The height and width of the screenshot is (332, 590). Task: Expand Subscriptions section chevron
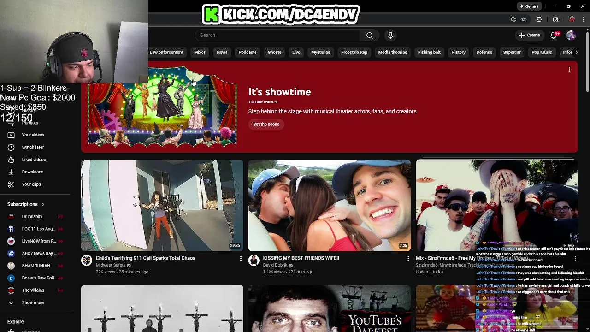(43, 204)
